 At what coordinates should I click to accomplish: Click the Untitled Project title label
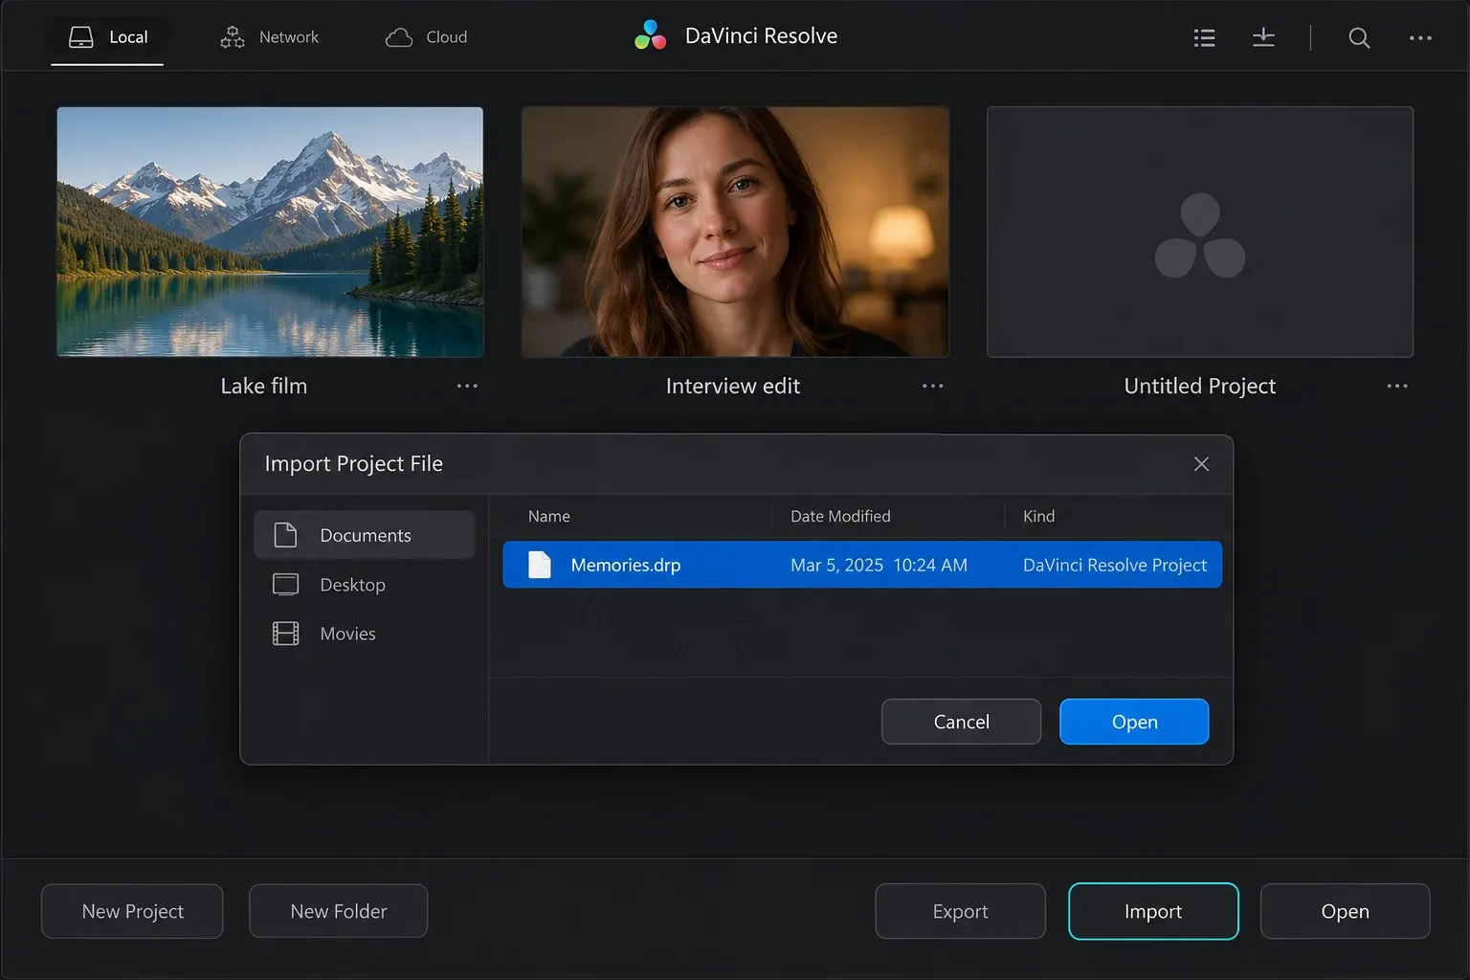(x=1200, y=386)
